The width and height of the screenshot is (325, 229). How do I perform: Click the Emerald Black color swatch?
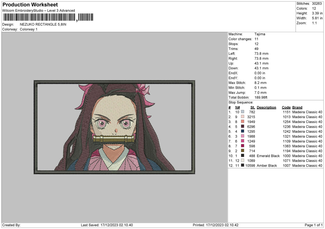pos(243,156)
